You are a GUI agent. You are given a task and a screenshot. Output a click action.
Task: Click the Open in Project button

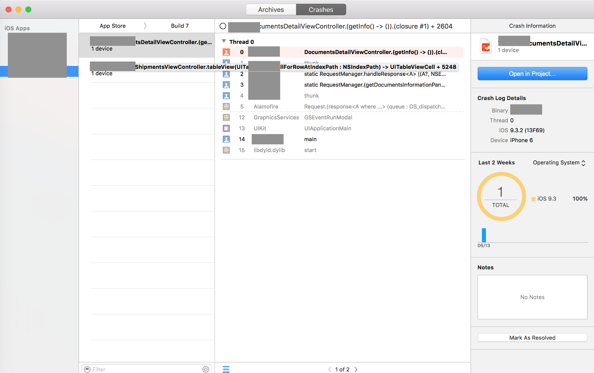[x=532, y=74]
